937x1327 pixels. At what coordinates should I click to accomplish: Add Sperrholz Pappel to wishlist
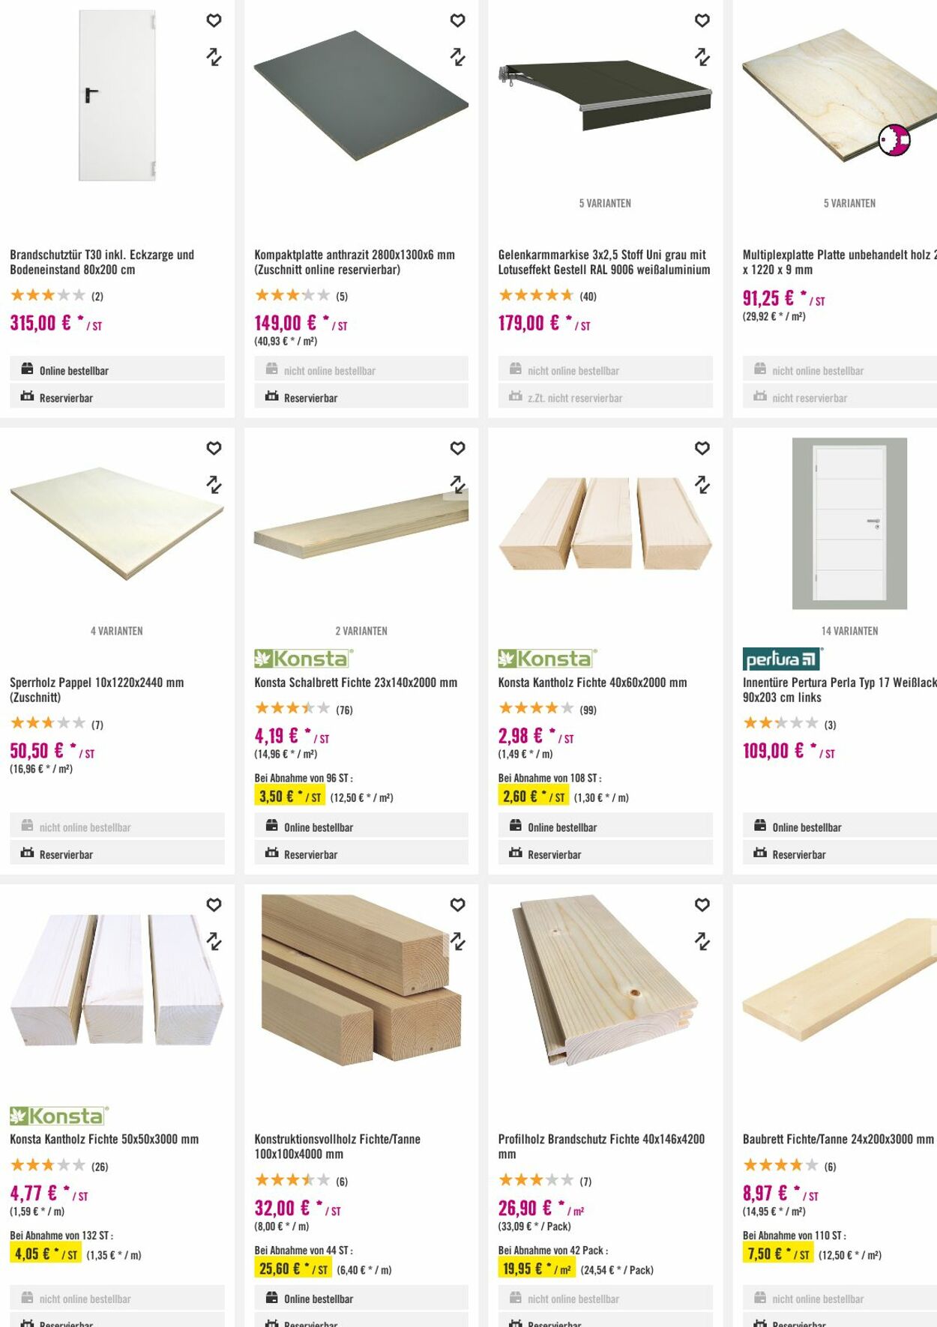(214, 448)
